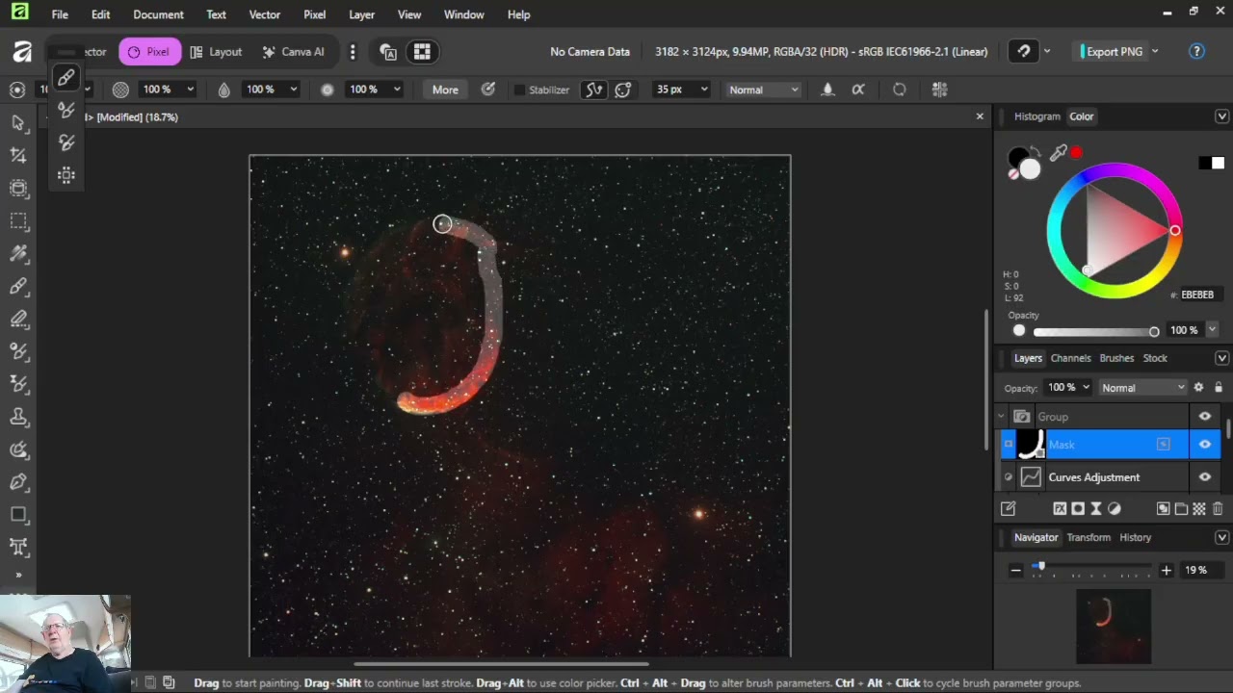This screenshot has width=1233, height=693.
Task: Swap the foreground and background colors
Action: click(1036, 151)
